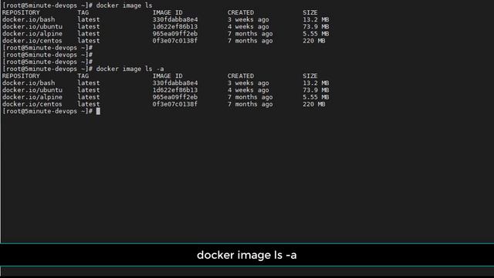
Task: Click docker.io/centos in the plain ls table
Action: [32, 41]
